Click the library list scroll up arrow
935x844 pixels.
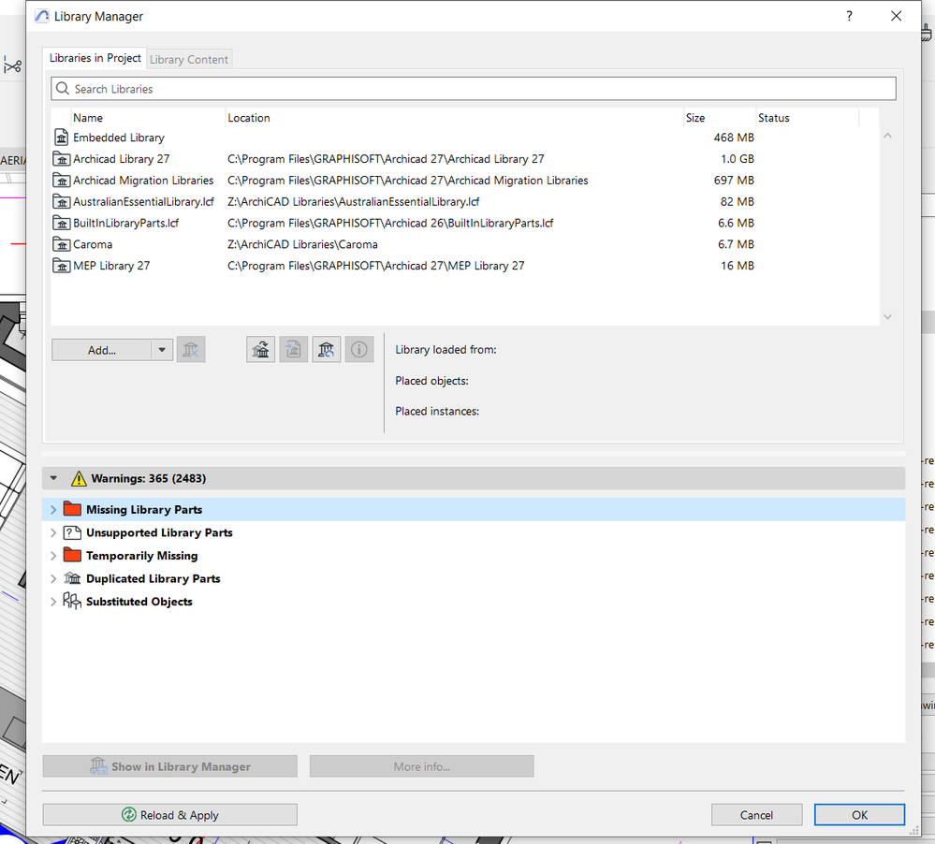887,136
